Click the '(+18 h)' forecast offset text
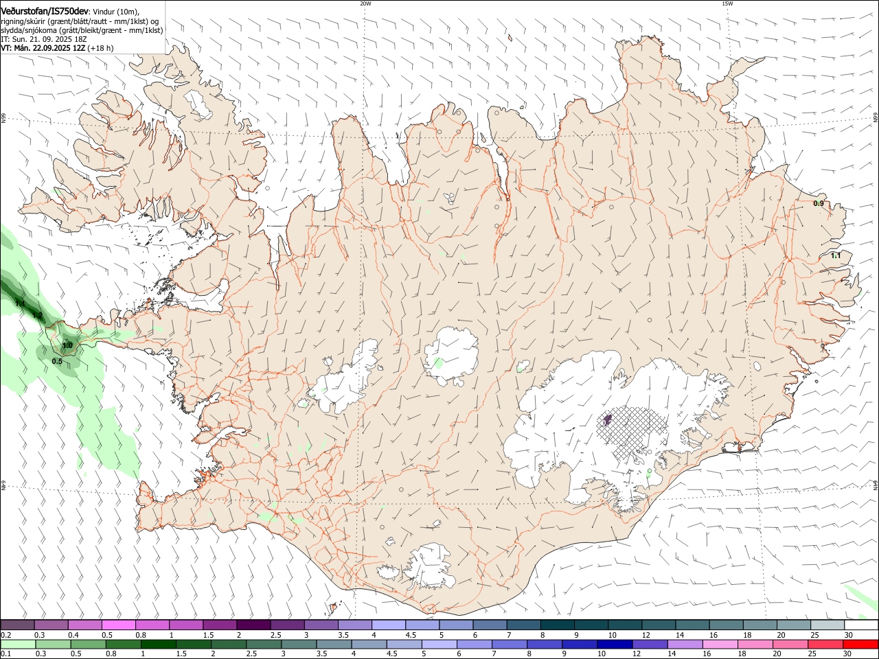 coord(101,48)
